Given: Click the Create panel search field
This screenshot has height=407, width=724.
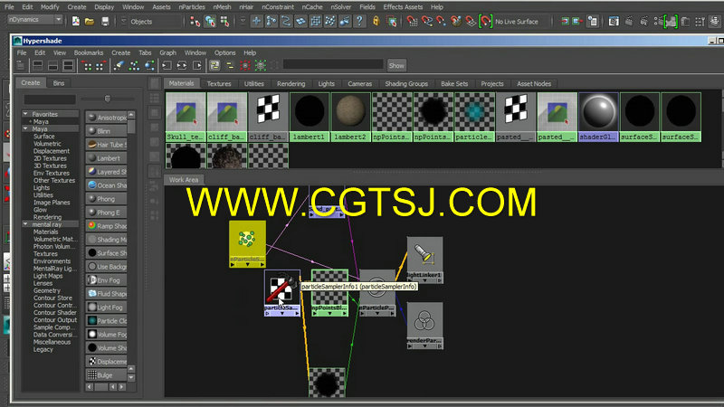Looking at the screenshot, I should 50,99.
